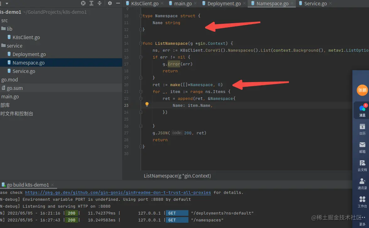Fold the for loop at line 21
Image resolution: width=369 pixels, height=228 pixels.
(141, 92)
